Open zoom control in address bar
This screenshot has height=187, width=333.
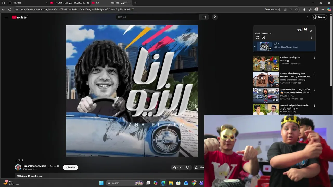tap(291, 9)
